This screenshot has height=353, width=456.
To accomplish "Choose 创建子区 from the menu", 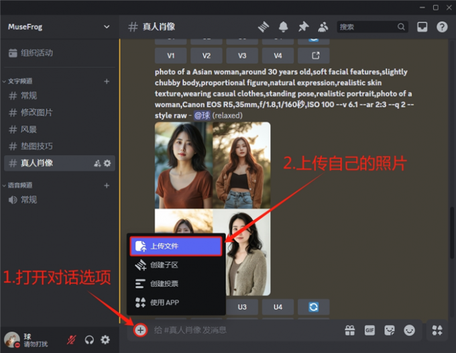I will pyautogui.click(x=176, y=265).
